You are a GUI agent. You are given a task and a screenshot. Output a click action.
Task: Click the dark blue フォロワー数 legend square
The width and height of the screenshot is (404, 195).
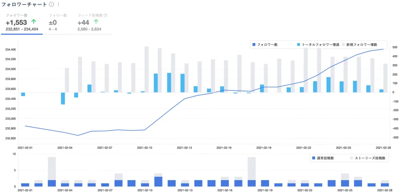[x=254, y=44]
